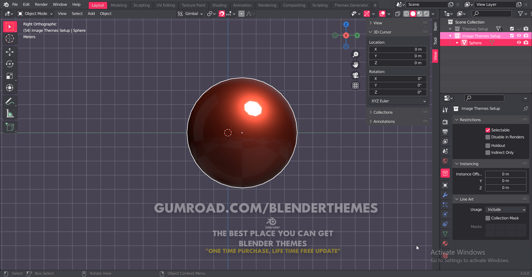Viewport: 532px width, 277px height.
Task: Enable the Indirect Only checkbox
Action: point(488,153)
